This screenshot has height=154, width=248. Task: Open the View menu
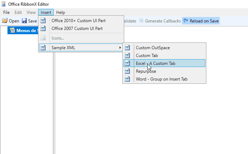point(31,12)
